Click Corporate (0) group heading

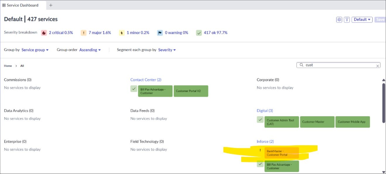point(268,80)
